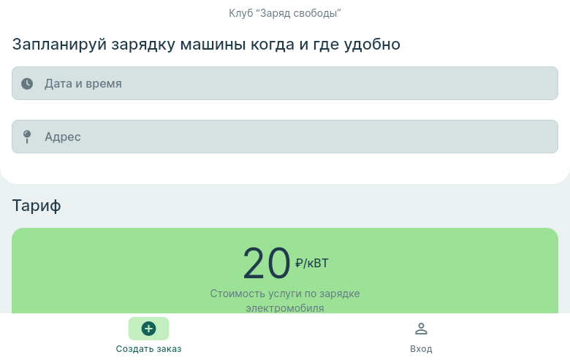Click the "₽/кВТ" unit label
The image size is (570, 360).
point(312,263)
